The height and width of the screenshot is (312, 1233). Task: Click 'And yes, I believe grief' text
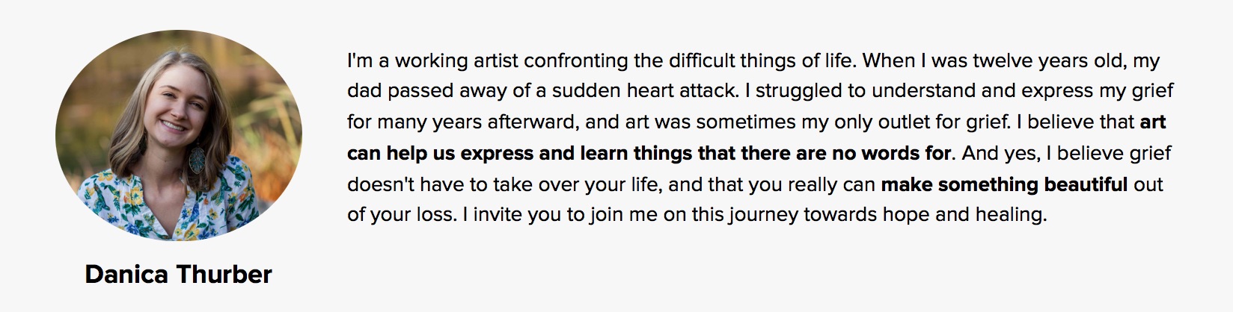[x=1066, y=154]
